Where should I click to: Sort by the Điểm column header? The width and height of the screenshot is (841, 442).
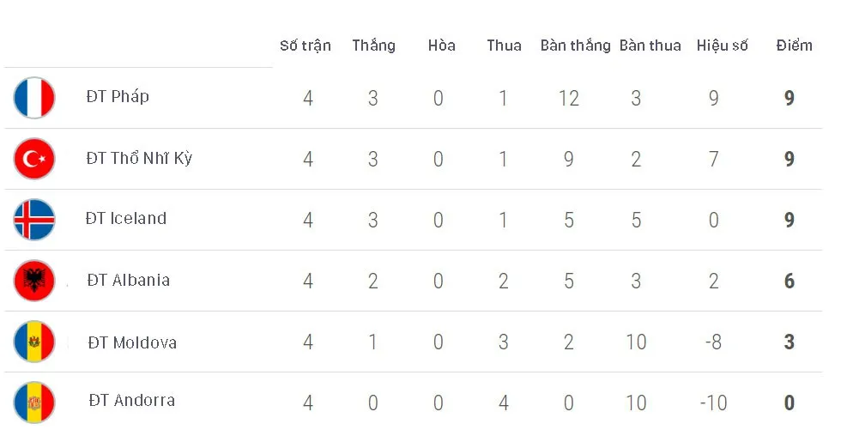[795, 45]
